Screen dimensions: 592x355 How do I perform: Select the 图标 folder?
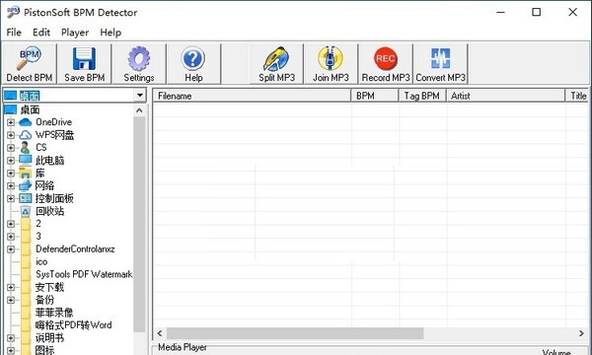[x=45, y=350]
